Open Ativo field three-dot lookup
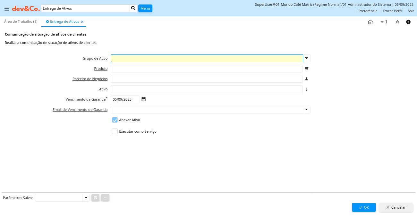 (x=306, y=89)
